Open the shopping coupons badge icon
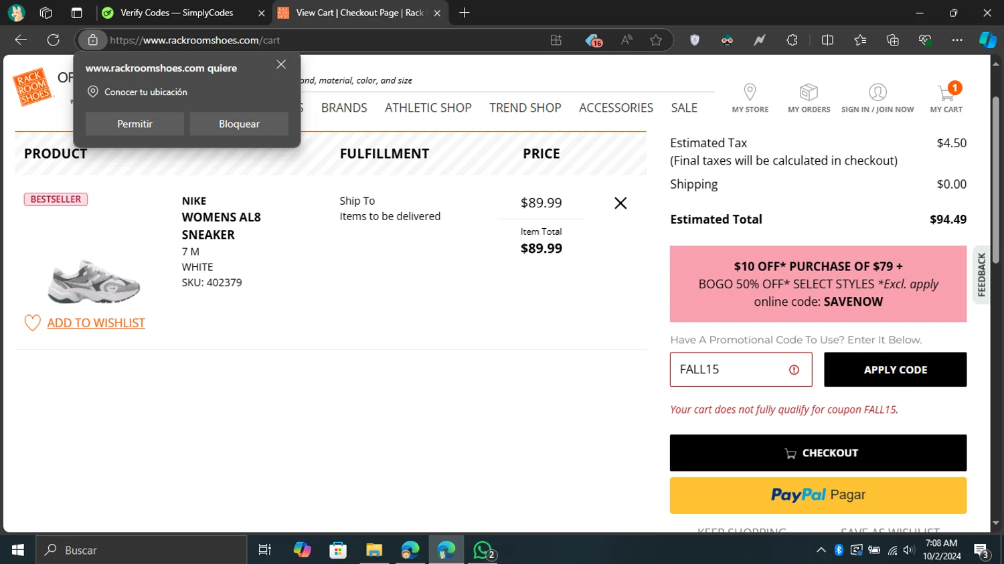 click(x=594, y=40)
